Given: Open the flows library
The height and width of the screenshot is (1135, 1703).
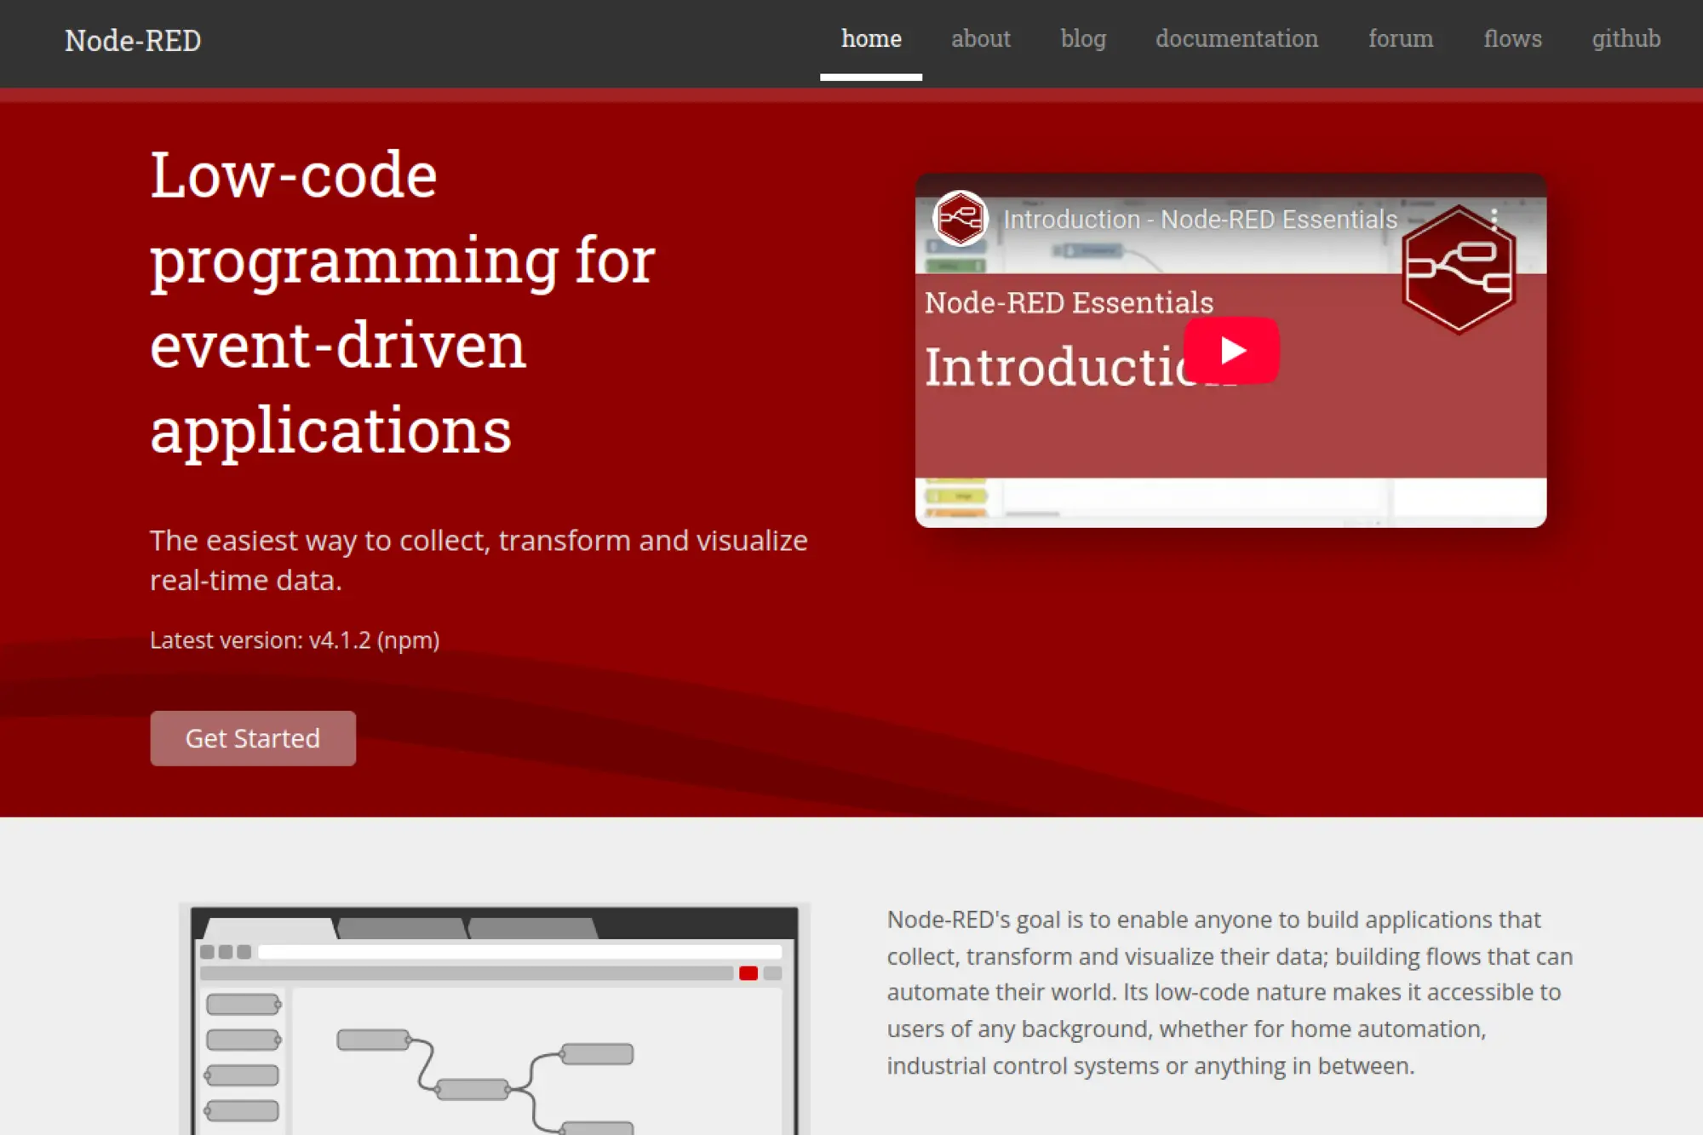Looking at the screenshot, I should pyautogui.click(x=1512, y=39).
